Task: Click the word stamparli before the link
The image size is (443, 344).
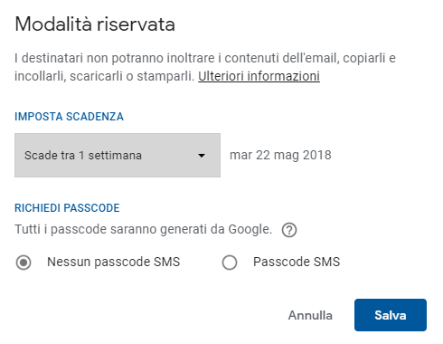Action: [165, 76]
